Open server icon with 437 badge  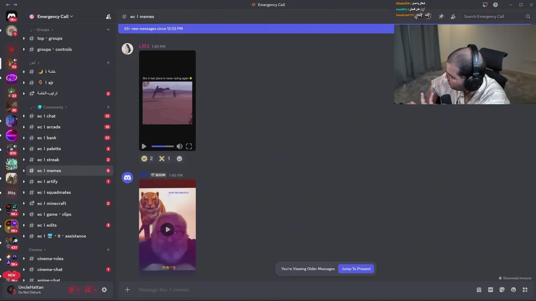pyautogui.click(x=12, y=242)
